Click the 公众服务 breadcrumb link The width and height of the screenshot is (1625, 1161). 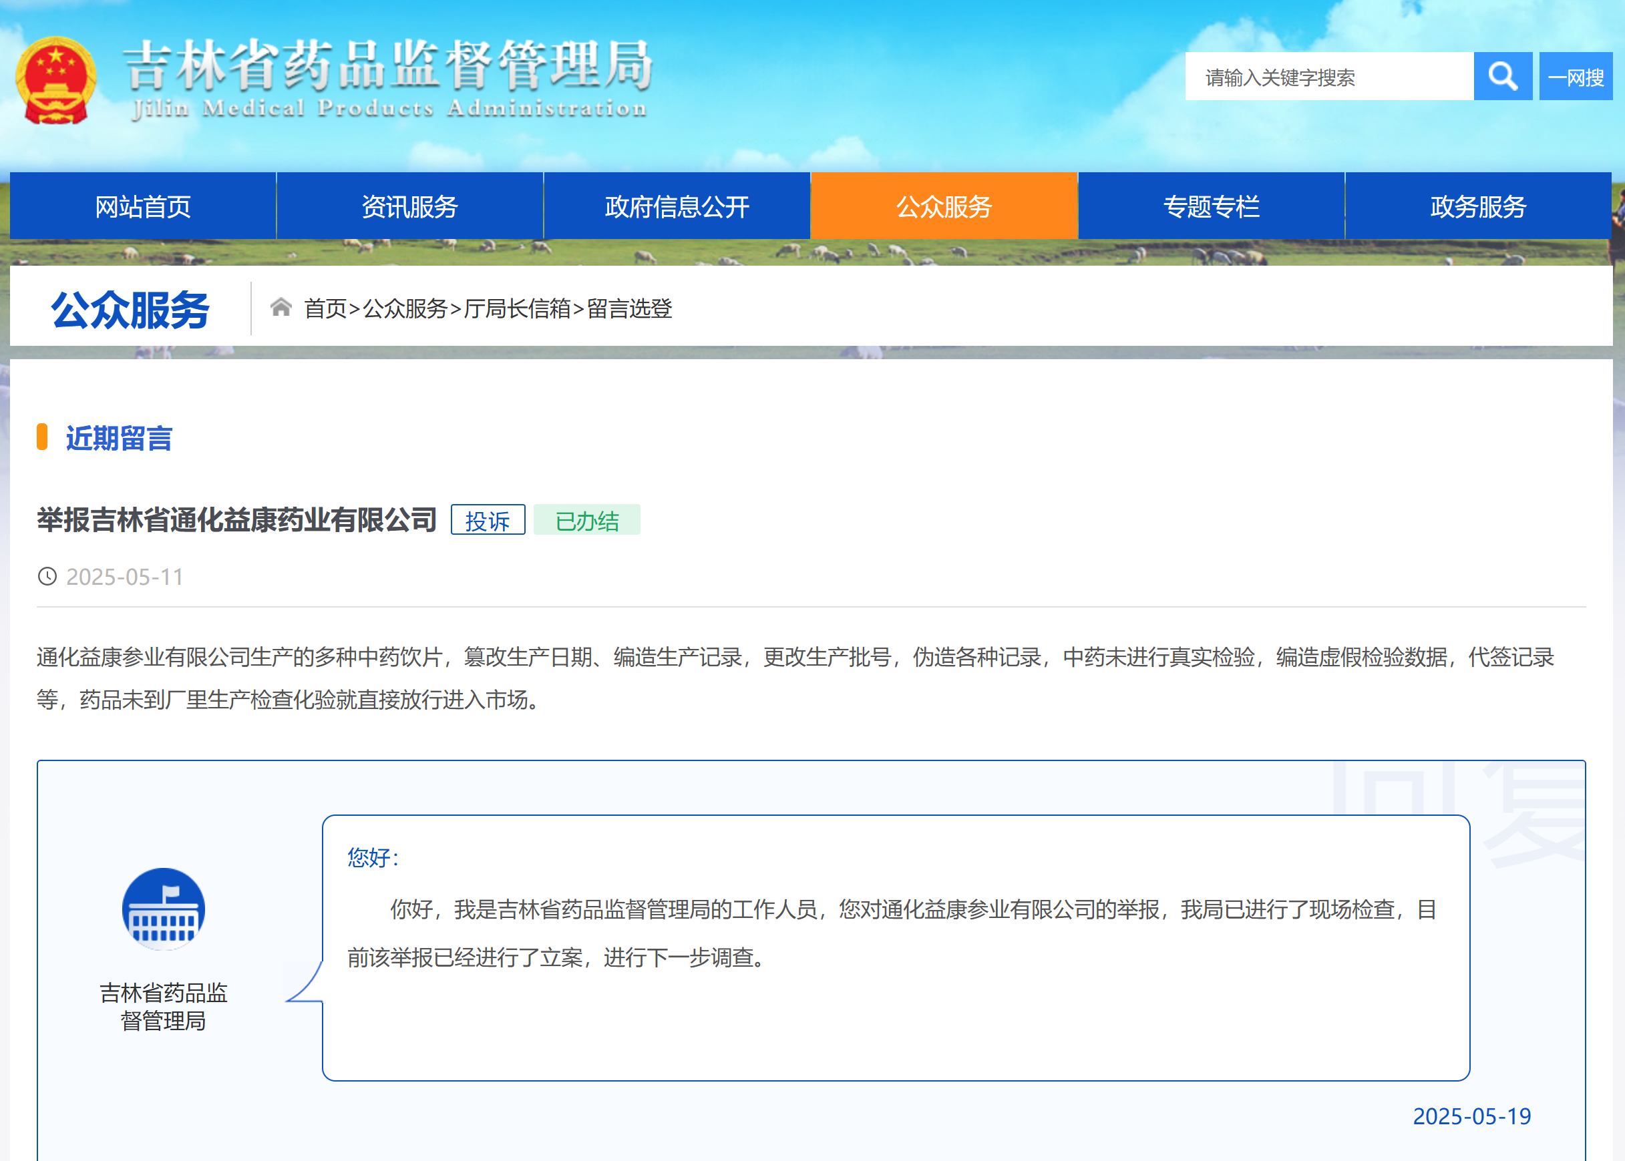[x=405, y=309]
